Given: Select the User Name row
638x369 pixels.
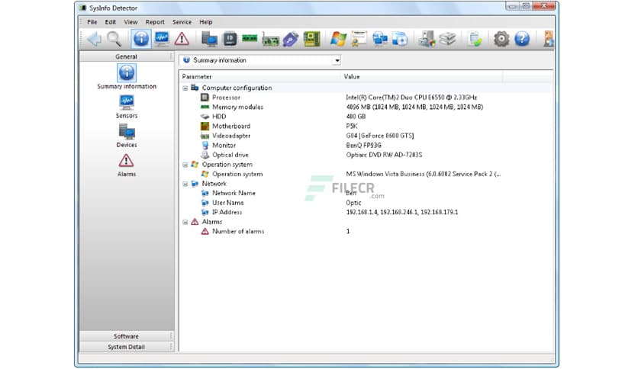Looking at the screenshot, I should (366, 203).
